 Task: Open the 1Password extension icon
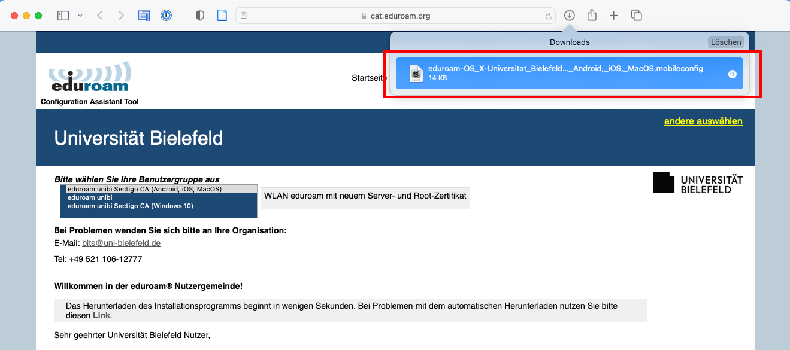pyautogui.click(x=167, y=16)
